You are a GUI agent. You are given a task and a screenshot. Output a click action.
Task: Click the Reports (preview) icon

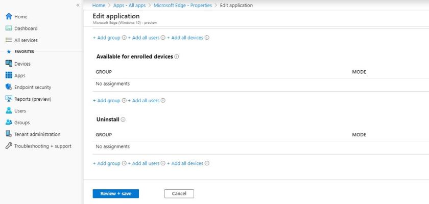pos(8,99)
